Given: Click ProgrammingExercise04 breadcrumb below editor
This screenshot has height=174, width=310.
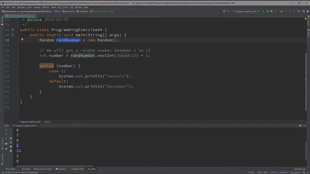Looking at the screenshot, I should pyautogui.click(x=30, y=122).
